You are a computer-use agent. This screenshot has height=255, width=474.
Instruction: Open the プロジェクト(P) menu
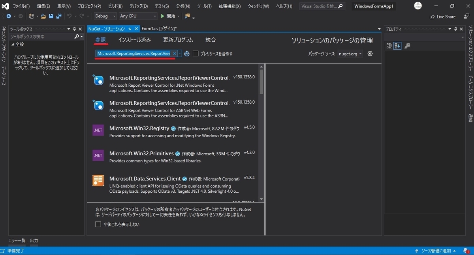point(89,6)
